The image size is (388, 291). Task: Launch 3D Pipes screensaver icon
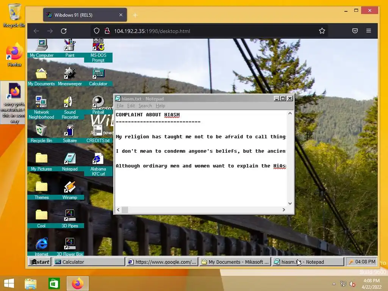coord(70,219)
